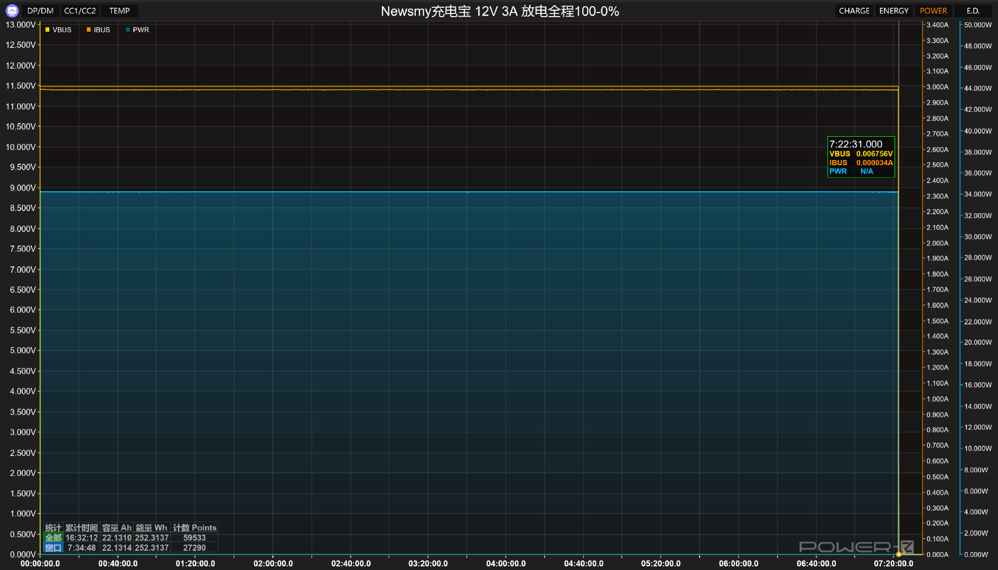Select the POWER view tab
The width and height of the screenshot is (998, 570).
point(934,11)
